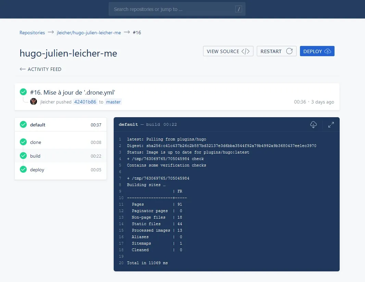Expand the log panel to fullscreen

pyautogui.click(x=331, y=125)
